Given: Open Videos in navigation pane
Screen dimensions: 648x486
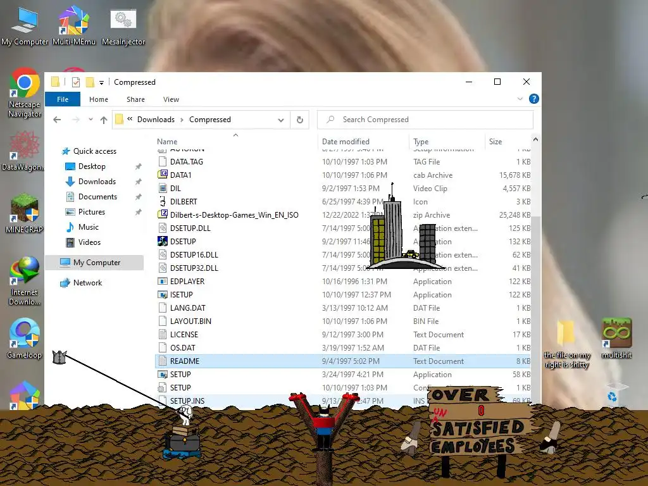Looking at the screenshot, I should (90, 242).
